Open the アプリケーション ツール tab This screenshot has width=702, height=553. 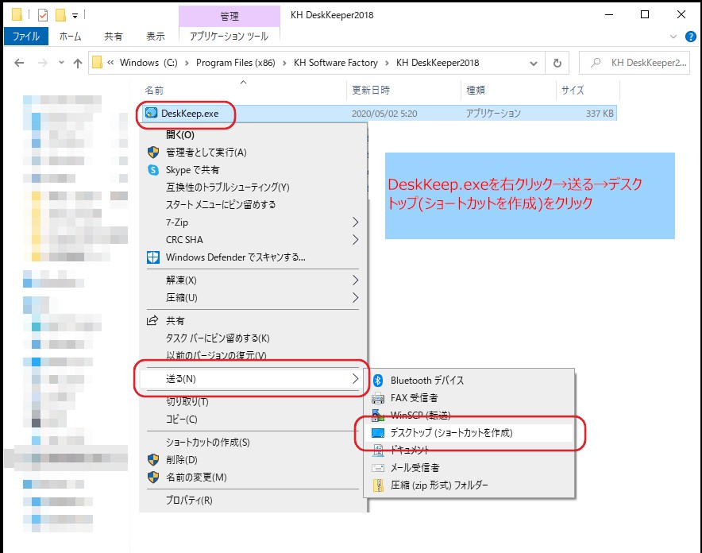(229, 37)
